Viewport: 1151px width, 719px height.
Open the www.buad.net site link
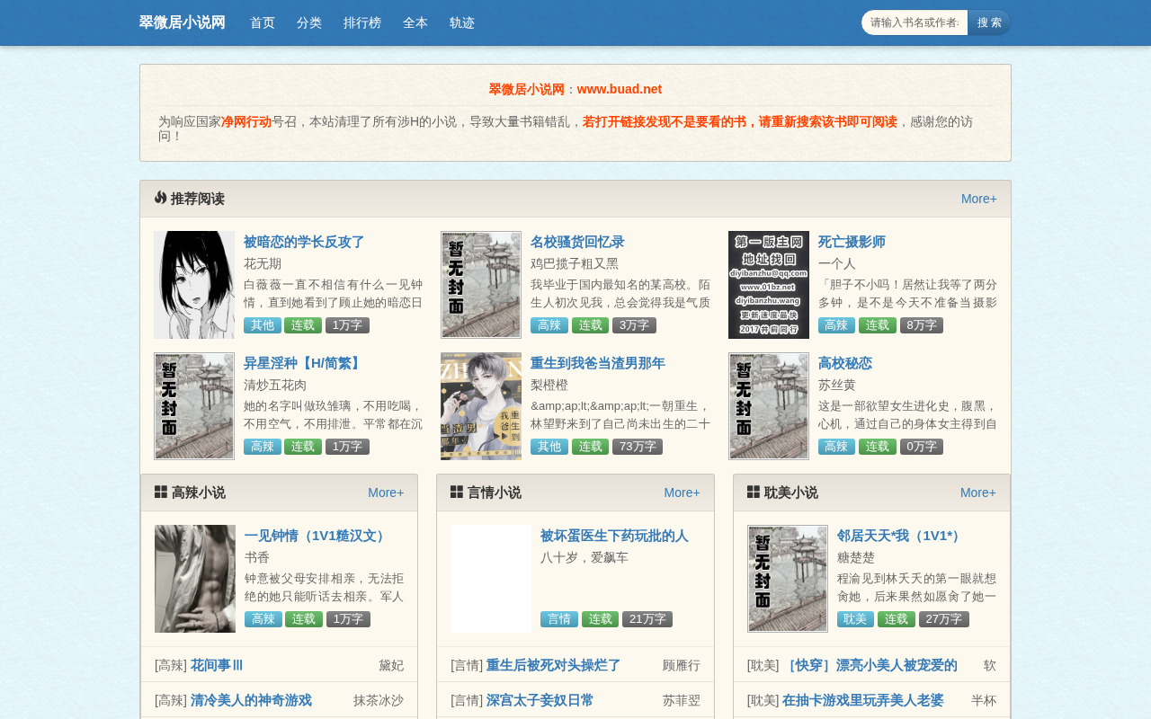click(x=620, y=89)
